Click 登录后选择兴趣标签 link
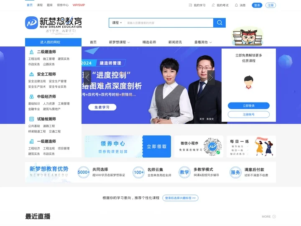The height and width of the screenshot is (226, 301). click(x=180, y=198)
